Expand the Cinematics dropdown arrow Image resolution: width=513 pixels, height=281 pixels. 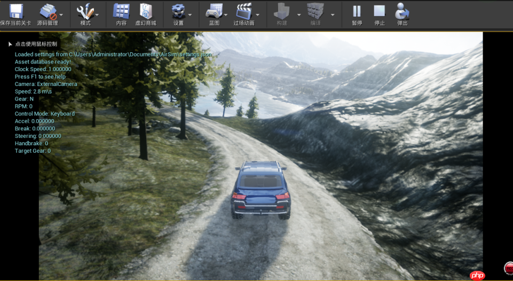[x=257, y=15]
